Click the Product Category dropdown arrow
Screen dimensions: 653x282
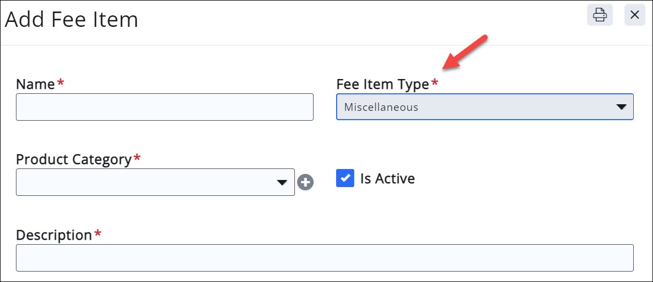pos(282,183)
